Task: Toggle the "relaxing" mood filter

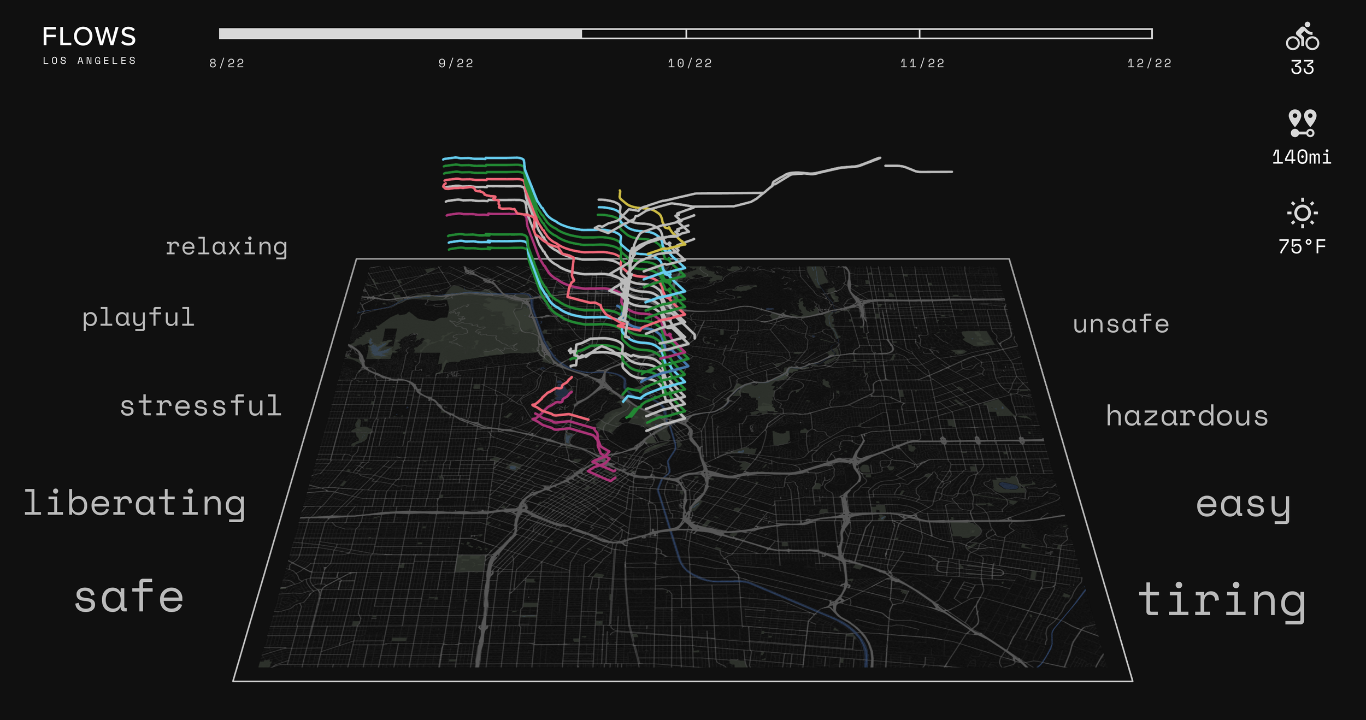Action: point(228,247)
